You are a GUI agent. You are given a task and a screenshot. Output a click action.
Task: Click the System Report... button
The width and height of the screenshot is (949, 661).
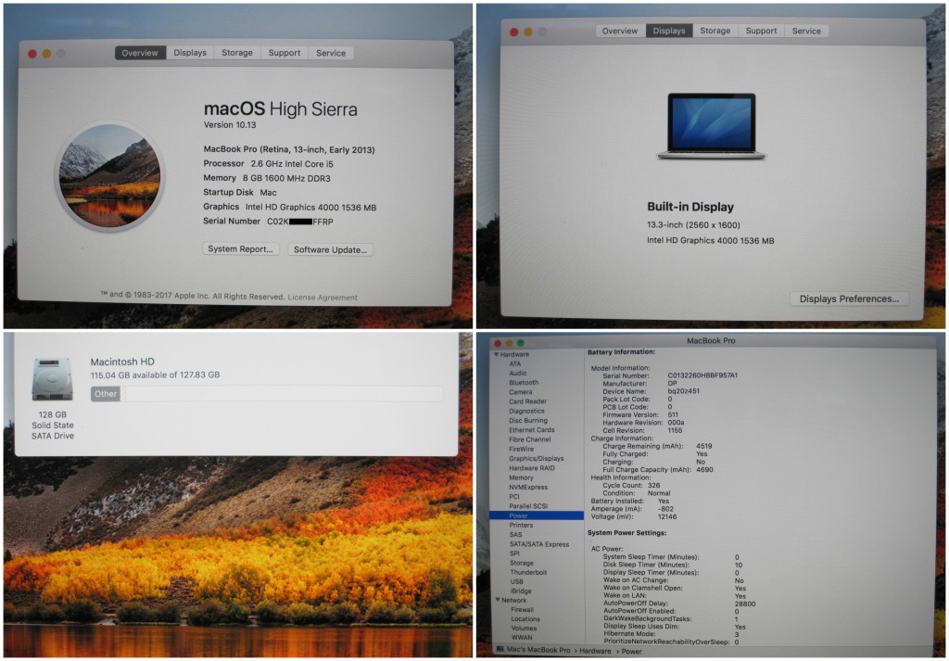point(240,248)
